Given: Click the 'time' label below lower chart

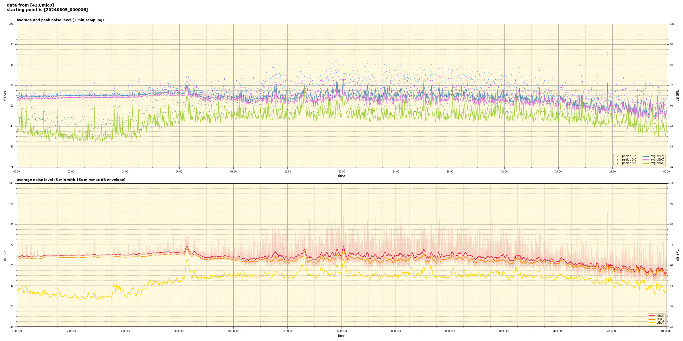Looking at the screenshot, I should 341,336.
